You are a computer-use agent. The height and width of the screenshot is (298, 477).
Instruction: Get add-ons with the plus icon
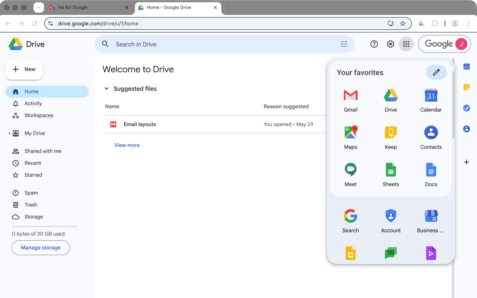pos(467,162)
